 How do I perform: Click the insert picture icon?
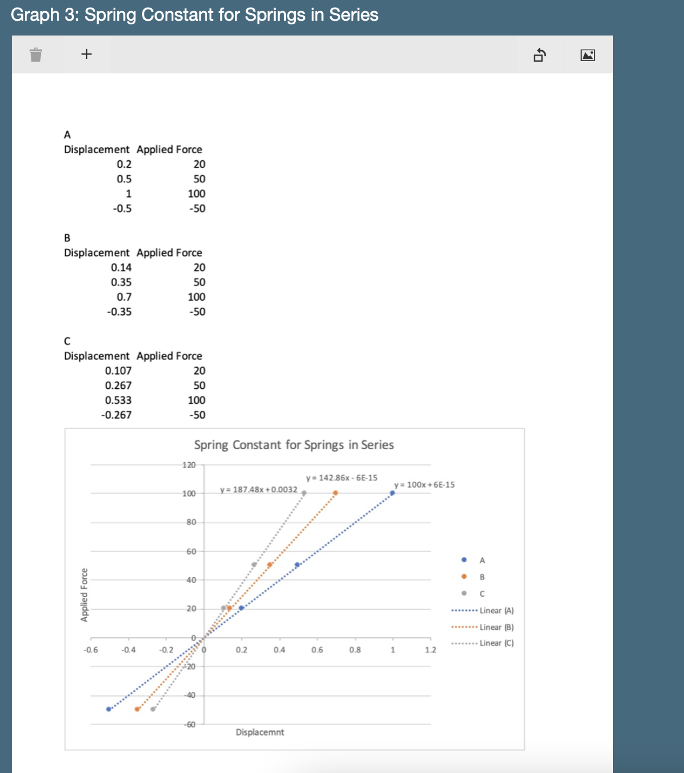pyautogui.click(x=587, y=54)
